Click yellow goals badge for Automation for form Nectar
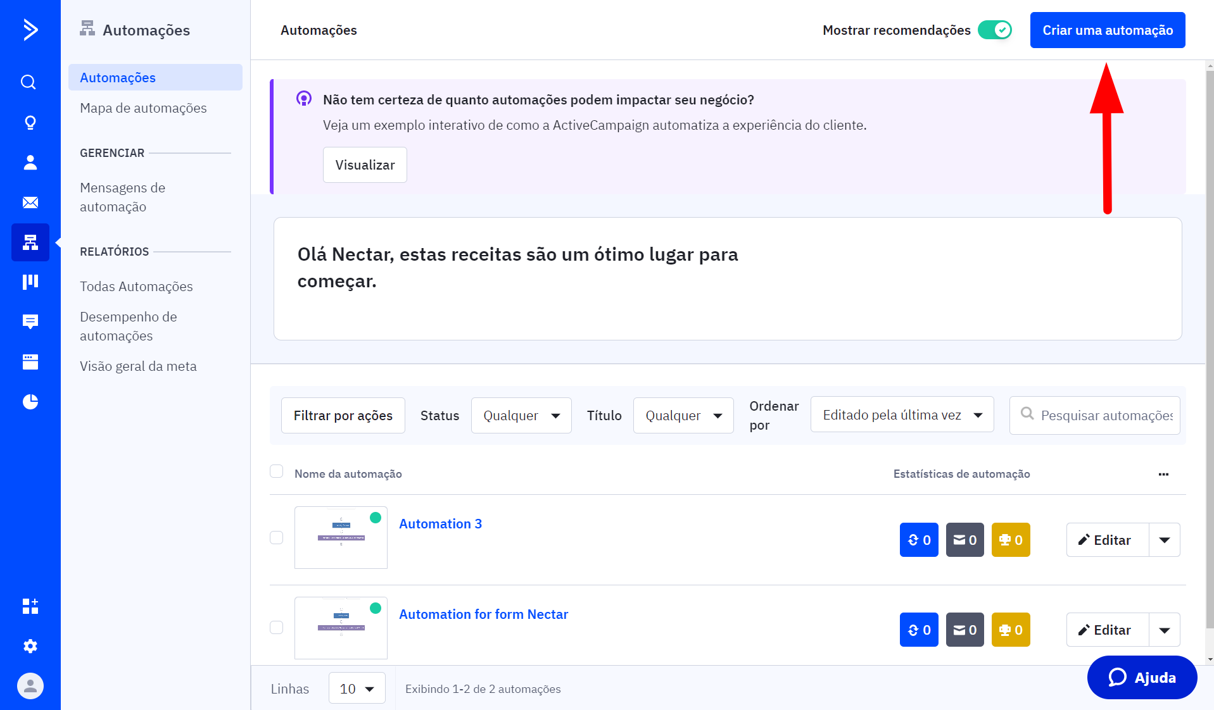Image resolution: width=1214 pixels, height=710 pixels. click(1011, 630)
